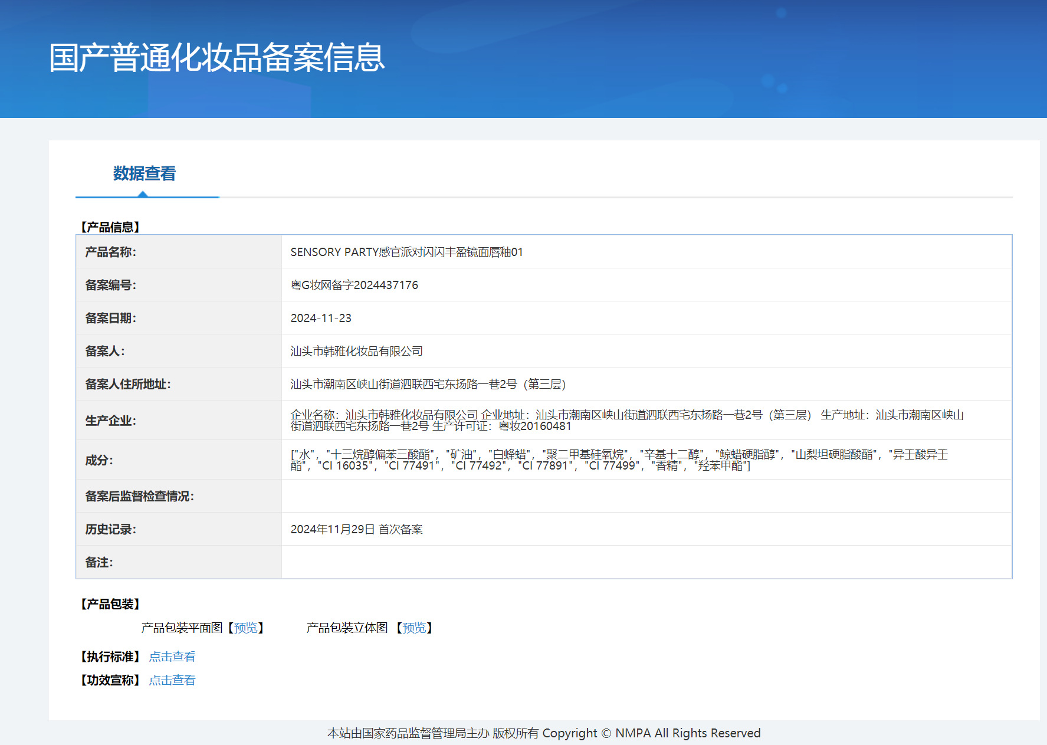Click the 产品包装立体图 label text
This screenshot has height=745, width=1047.
click(347, 628)
